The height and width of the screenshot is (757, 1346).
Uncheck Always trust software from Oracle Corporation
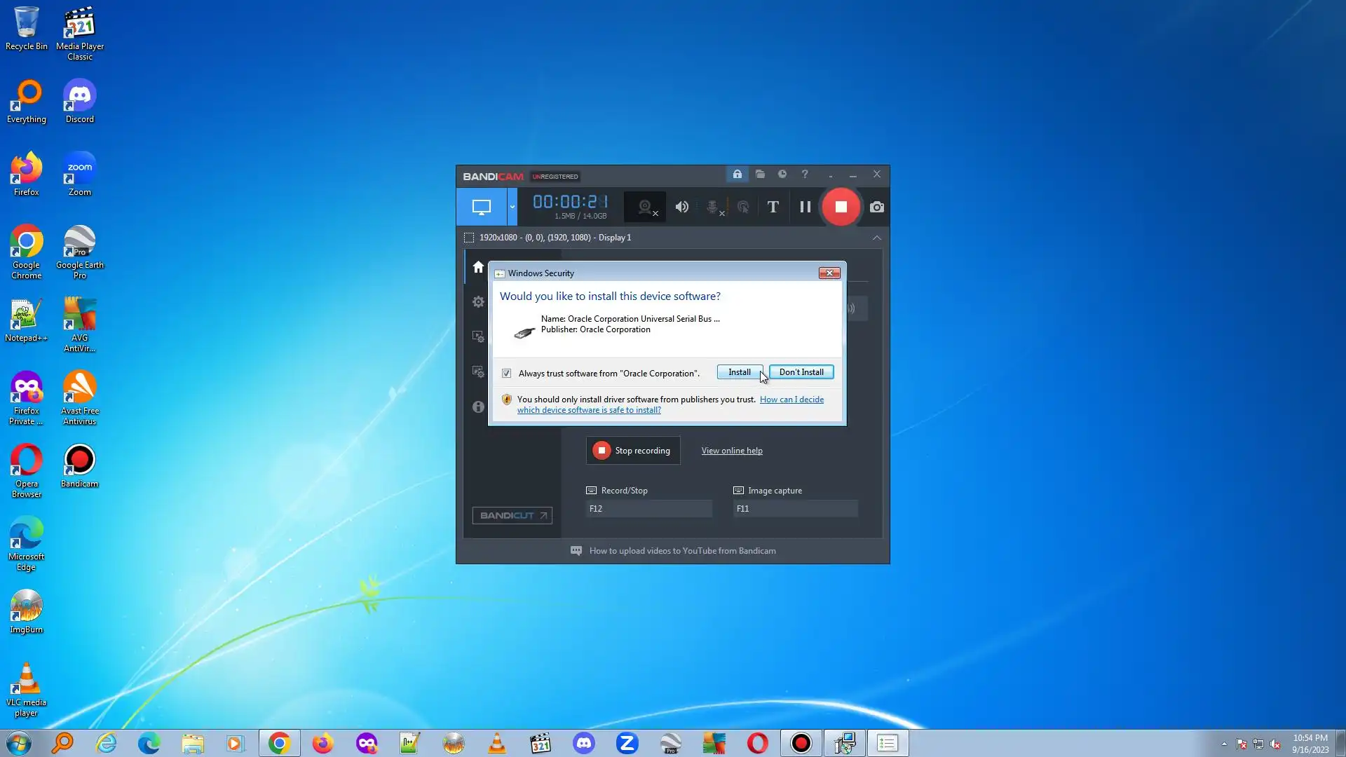pos(506,373)
